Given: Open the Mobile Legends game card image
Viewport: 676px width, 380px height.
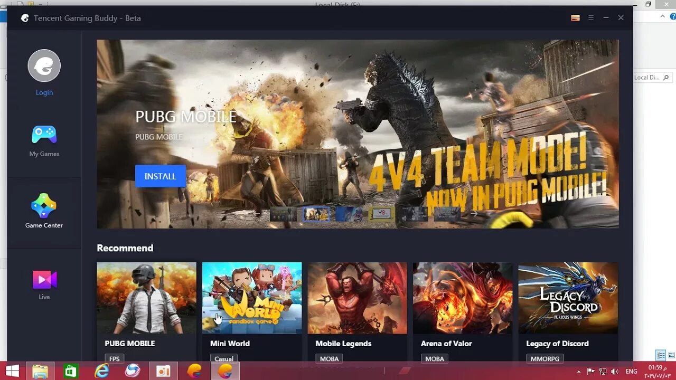Looking at the screenshot, I should pyautogui.click(x=358, y=298).
